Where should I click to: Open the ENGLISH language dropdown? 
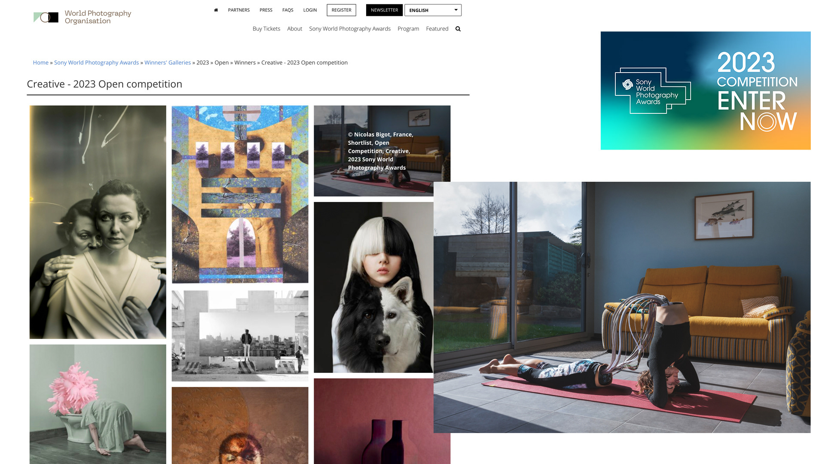[x=433, y=10]
